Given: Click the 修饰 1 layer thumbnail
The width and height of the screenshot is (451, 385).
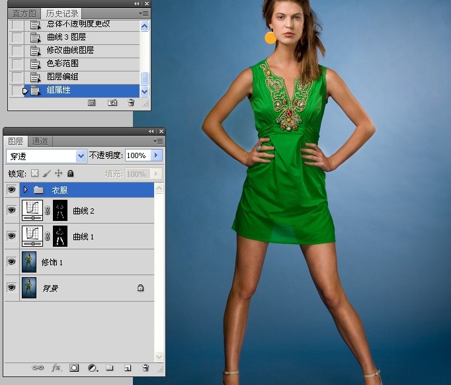Looking at the screenshot, I should 29,262.
